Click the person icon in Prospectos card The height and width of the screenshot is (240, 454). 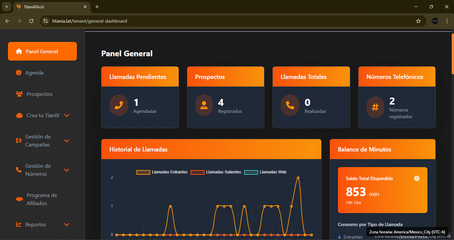[204, 105]
